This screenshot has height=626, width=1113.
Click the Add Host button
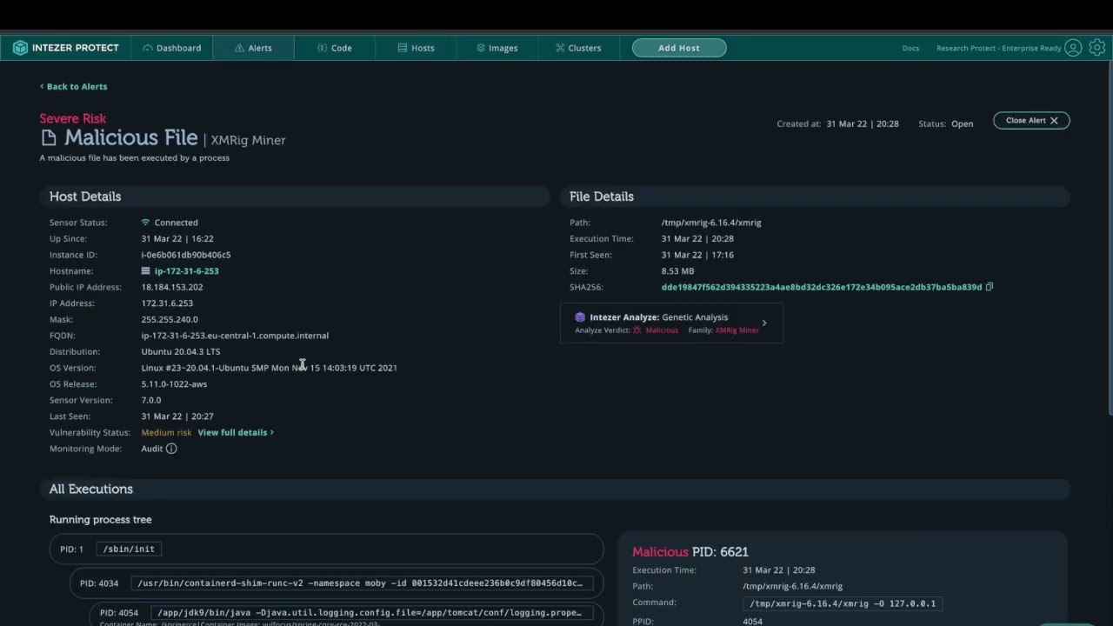pyautogui.click(x=679, y=48)
